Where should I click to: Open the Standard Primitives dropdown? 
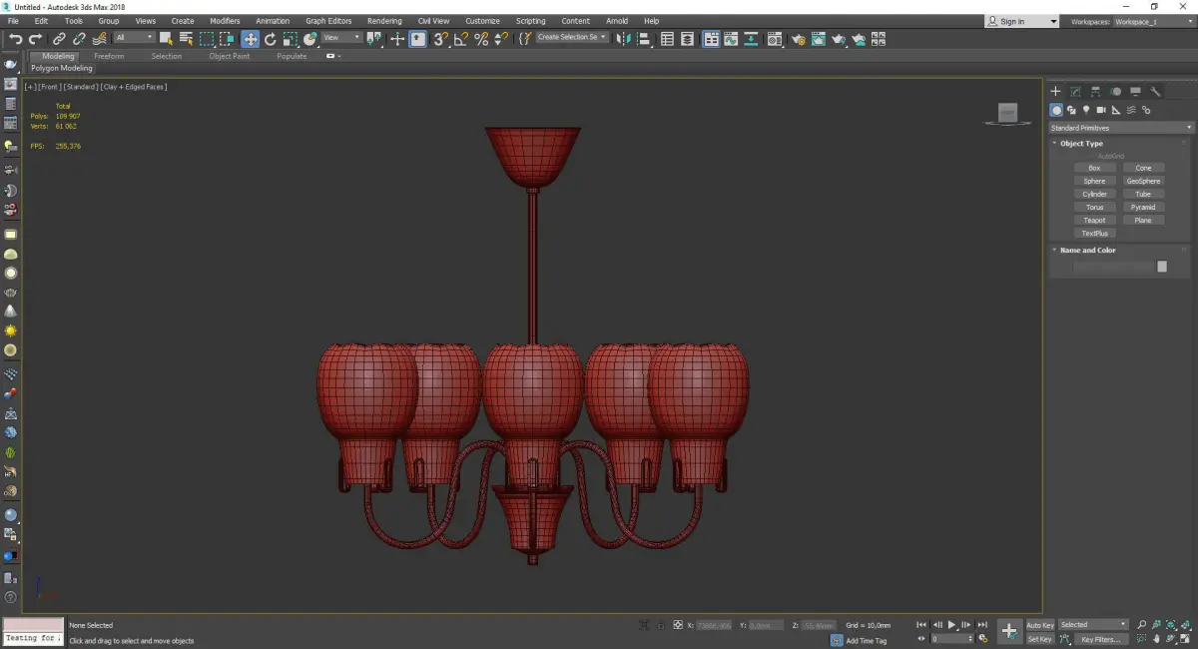pyautogui.click(x=1120, y=128)
